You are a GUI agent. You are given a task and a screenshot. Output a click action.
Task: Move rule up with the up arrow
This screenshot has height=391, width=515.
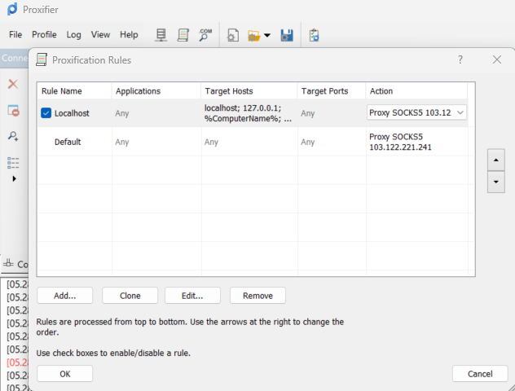click(x=495, y=159)
